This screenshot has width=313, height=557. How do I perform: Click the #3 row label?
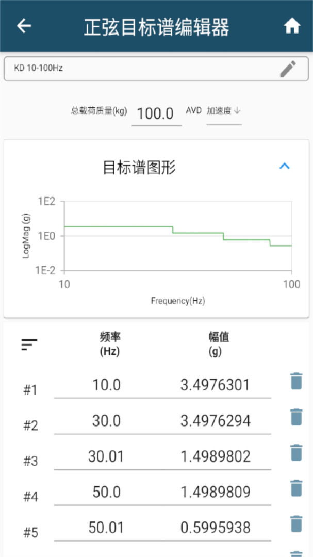[x=30, y=462]
